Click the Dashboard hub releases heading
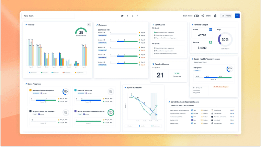The height and width of the screenshot is (147, 261). point(103,30)
